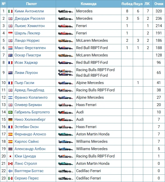Open the Эстебан Окон driver link
The height and width of the screenshot is (182, 165).
click(x=27, y=127)
